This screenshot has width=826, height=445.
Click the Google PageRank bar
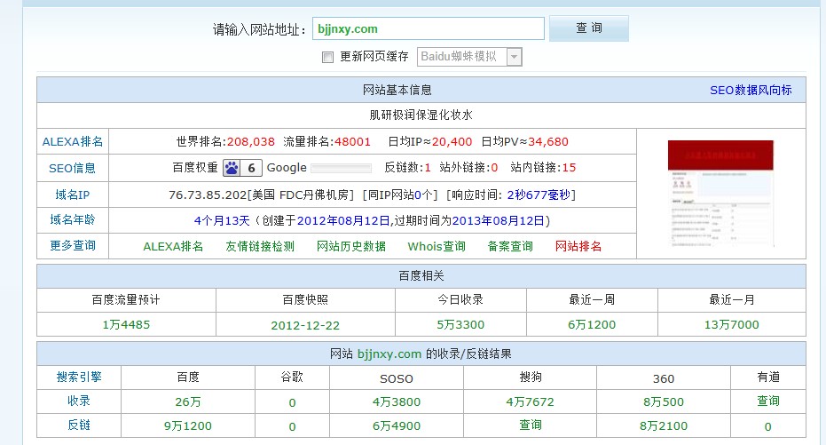tap(341, 168)
